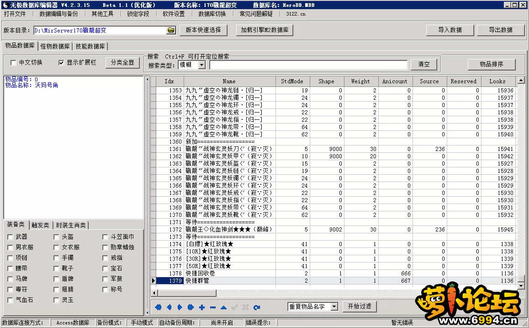
Task: Jump to the first record with the navigator
Action: 158,307
